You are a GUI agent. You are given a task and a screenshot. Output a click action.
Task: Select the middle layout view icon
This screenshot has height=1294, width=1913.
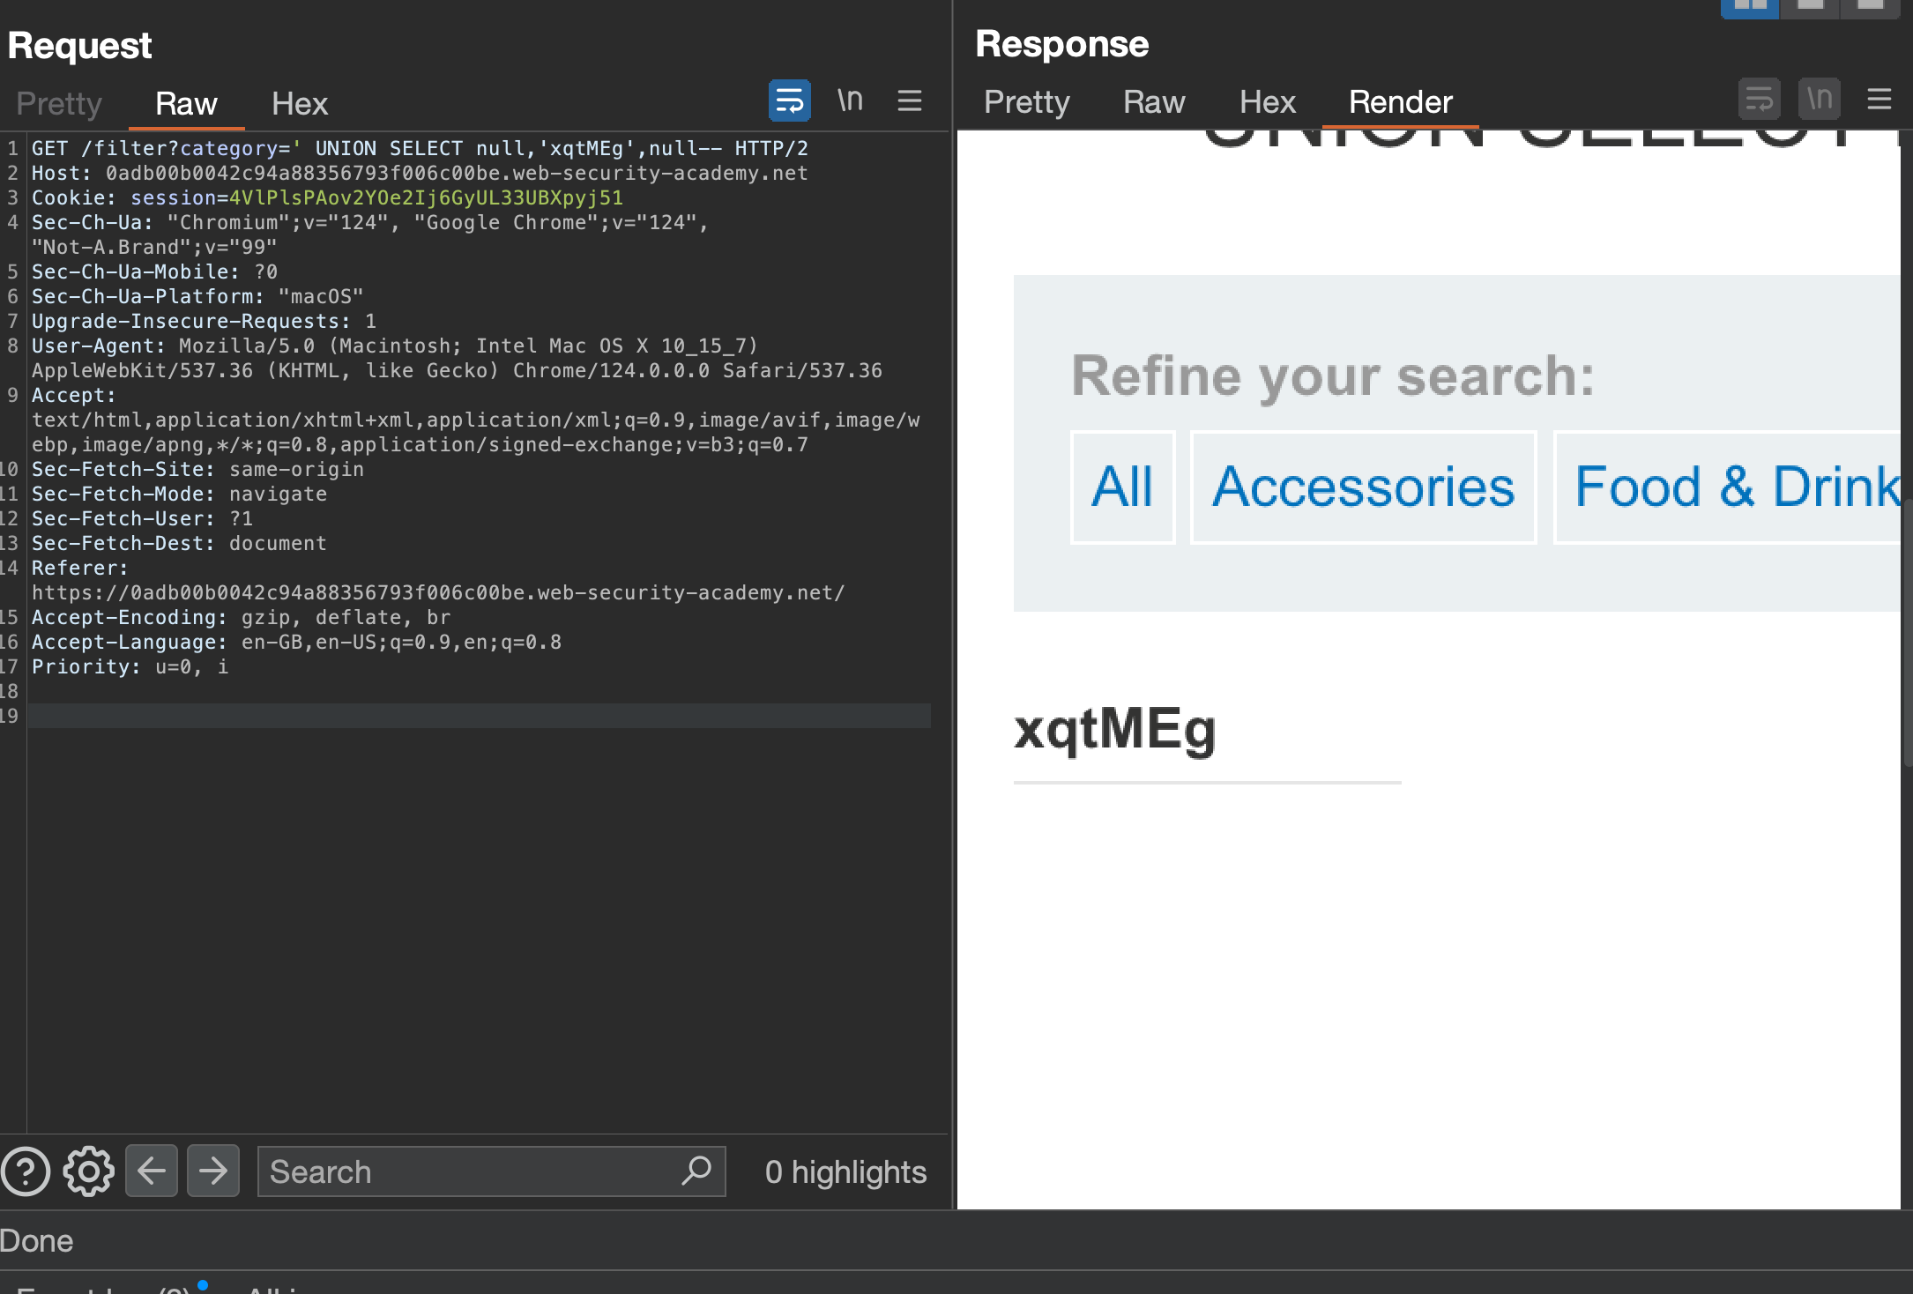coord(1810,7)
